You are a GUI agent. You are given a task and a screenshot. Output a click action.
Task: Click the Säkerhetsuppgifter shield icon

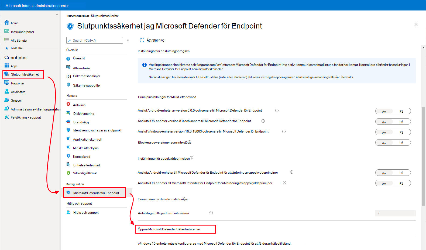pyautogui.click(x=68, y=85)
